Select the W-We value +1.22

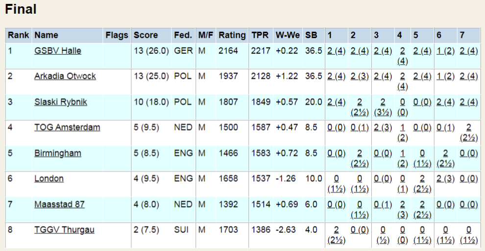(x=287, y=76)
